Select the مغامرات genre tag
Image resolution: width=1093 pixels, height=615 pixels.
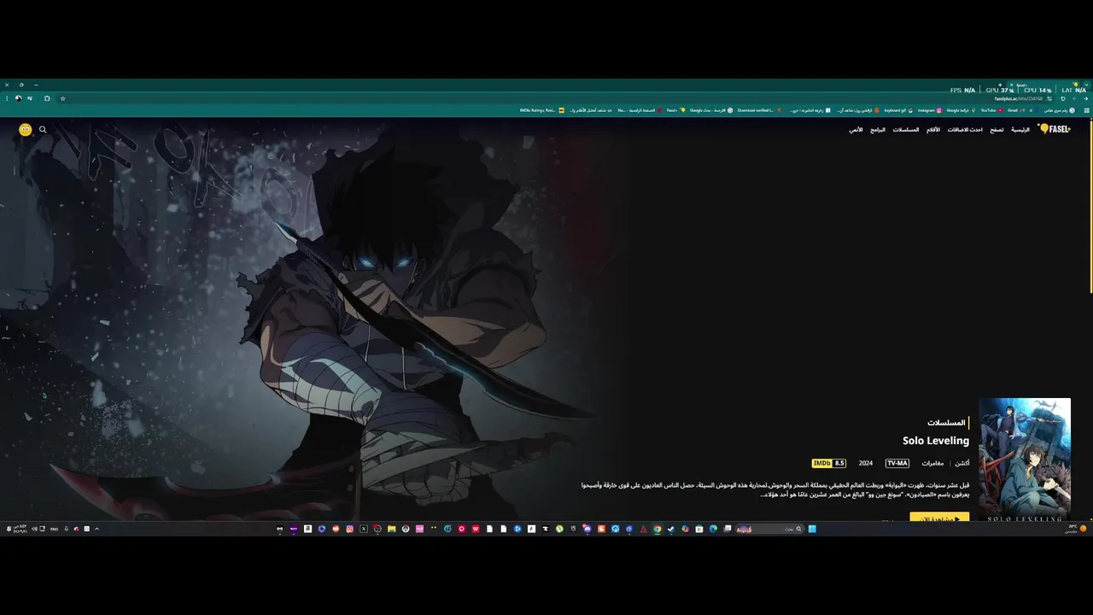(x=932, y=463)
